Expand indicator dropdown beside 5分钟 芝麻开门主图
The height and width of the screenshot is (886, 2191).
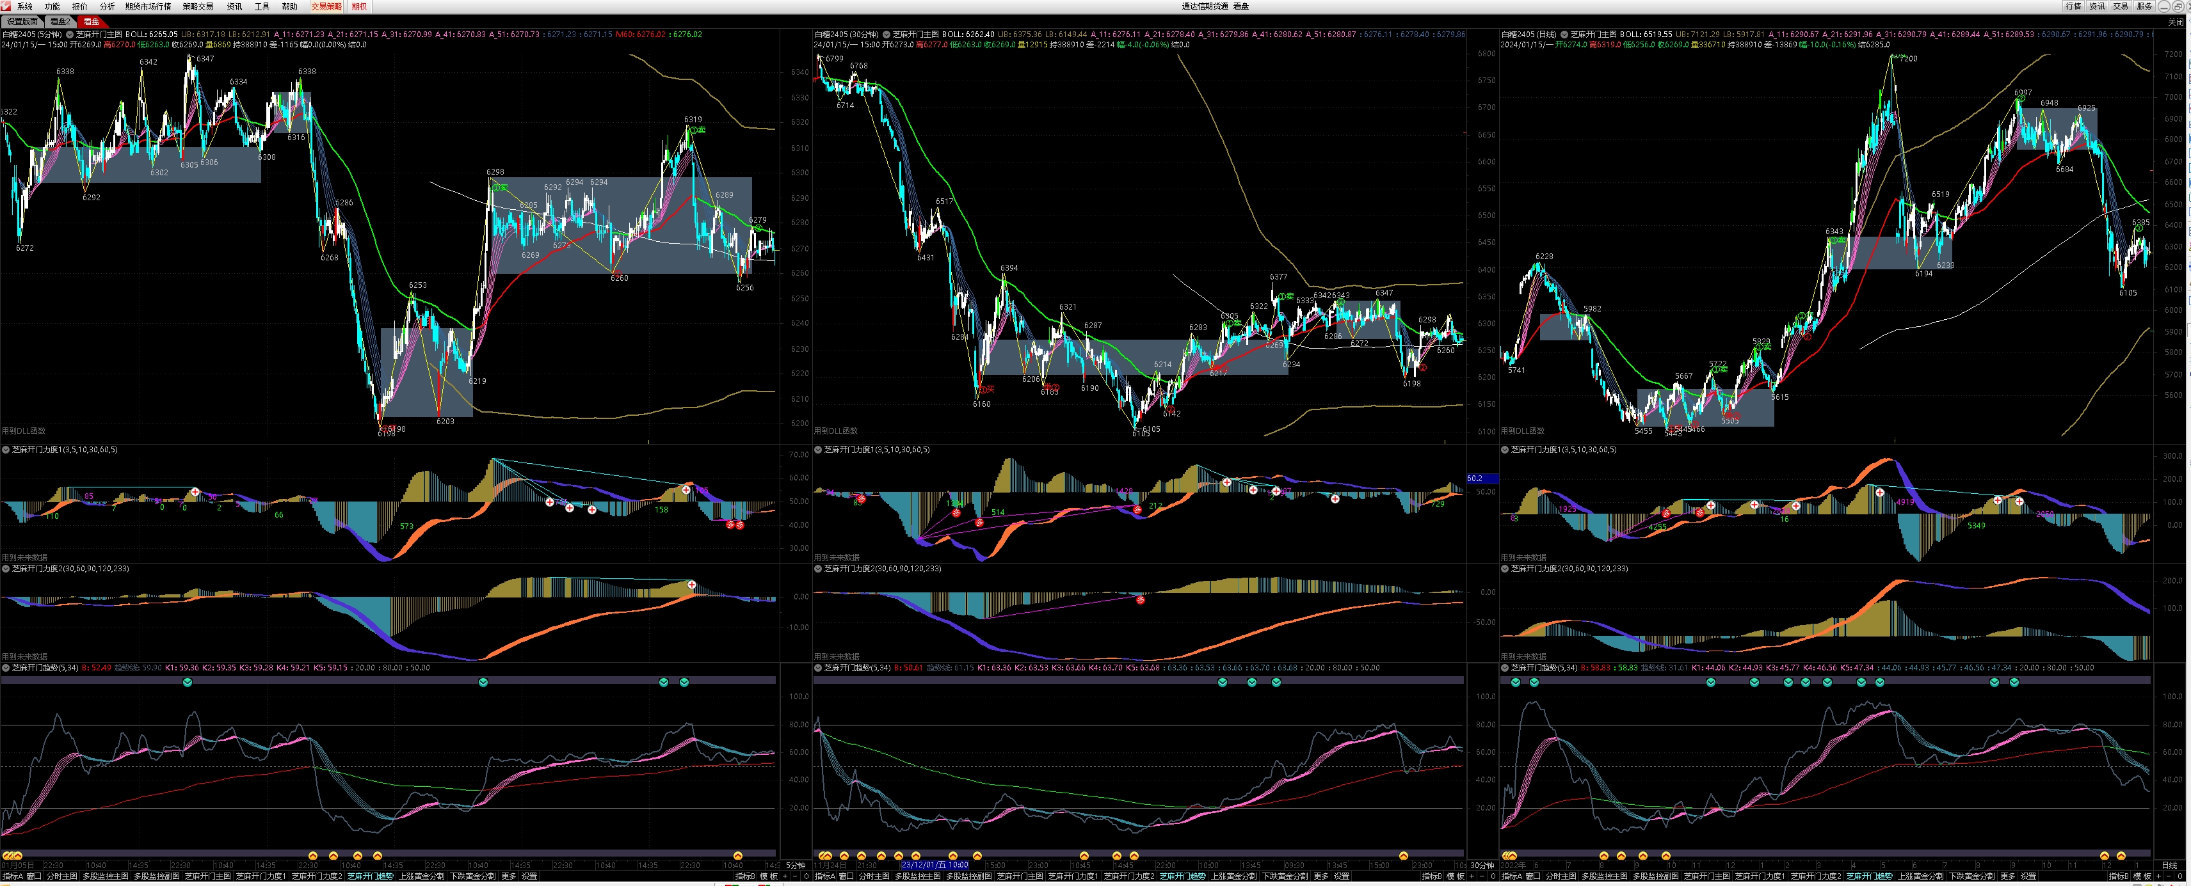(70, 35)
